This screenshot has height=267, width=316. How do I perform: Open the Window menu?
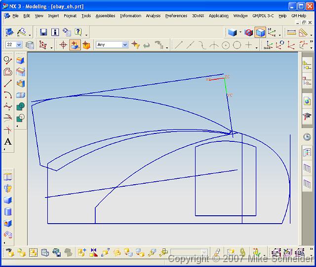coord(240,16)
